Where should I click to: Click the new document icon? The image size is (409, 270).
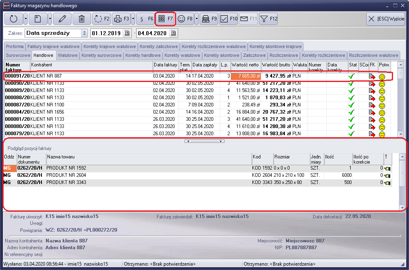[x=37, y=19]
